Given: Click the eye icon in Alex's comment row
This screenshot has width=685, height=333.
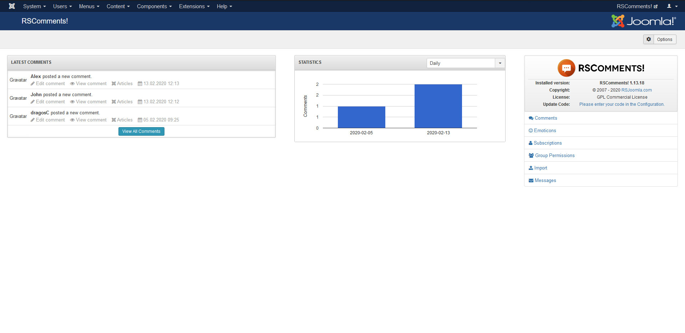Looking at the screenshot, I should tap(72, 84).
